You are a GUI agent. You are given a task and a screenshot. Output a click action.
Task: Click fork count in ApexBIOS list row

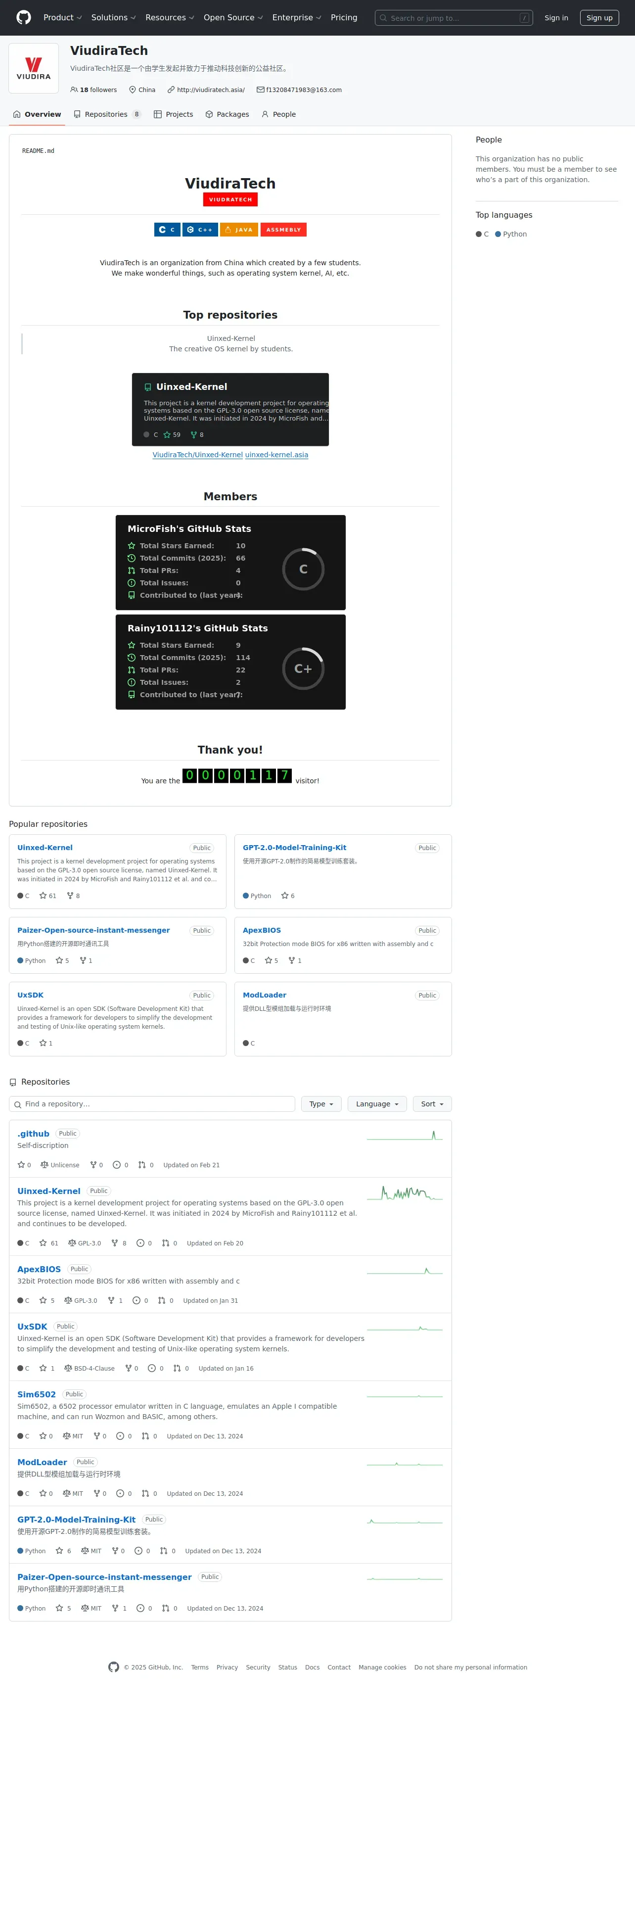(x=115, y=1301)
